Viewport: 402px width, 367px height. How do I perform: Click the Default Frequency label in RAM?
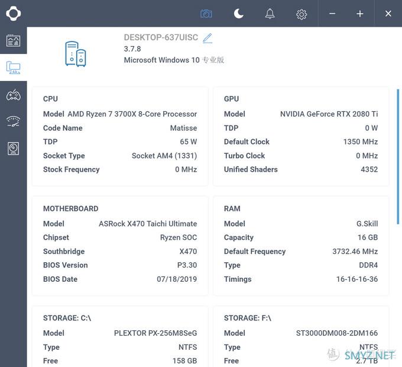[x=255, y=252]
